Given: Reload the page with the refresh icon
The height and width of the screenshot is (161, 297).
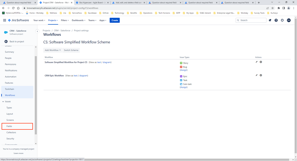Looking at the screenshot, I should [x=13, y=8].
